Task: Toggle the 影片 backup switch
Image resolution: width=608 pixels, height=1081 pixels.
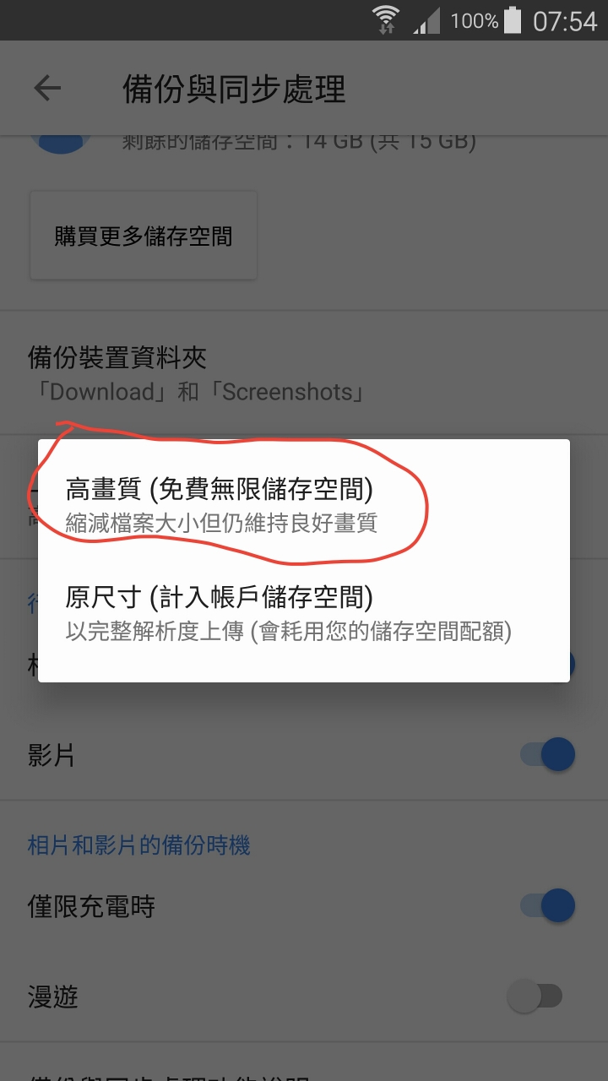Action: (548, 754)
